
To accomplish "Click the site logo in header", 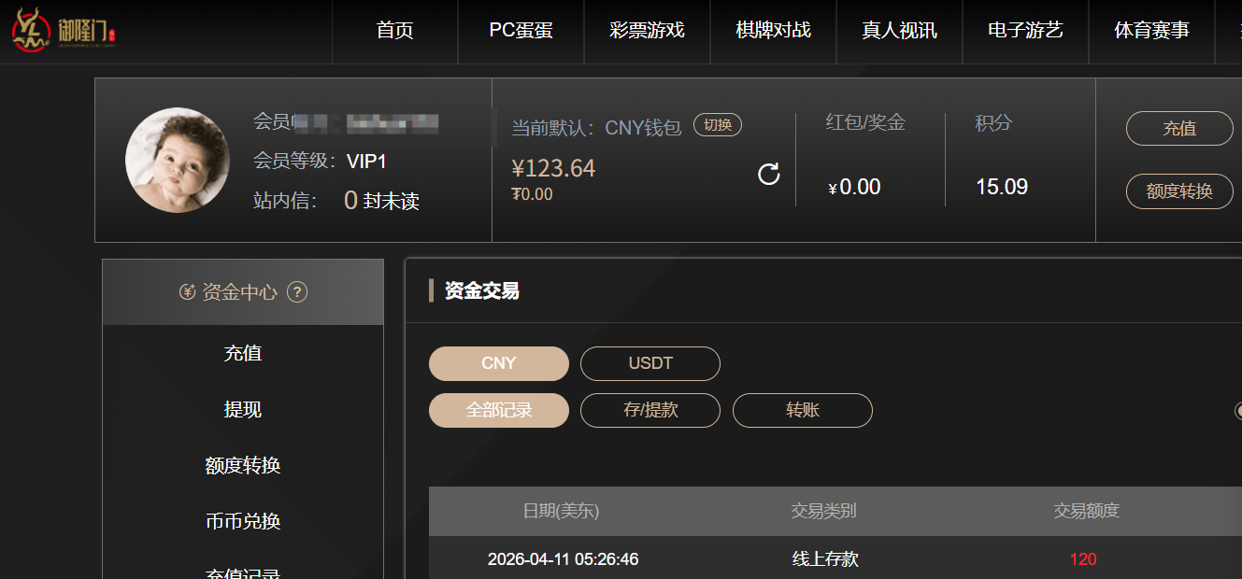I will pos(64,32).
